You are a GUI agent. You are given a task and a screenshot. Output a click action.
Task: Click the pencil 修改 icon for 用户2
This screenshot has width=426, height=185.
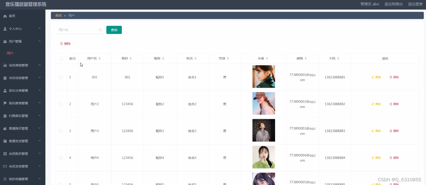pos(373,104)
